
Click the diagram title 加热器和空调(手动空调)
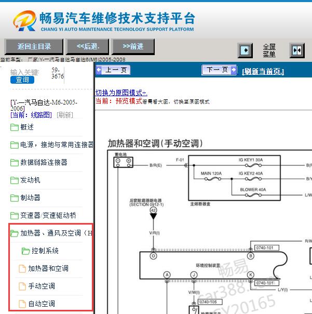click(155, 143)
